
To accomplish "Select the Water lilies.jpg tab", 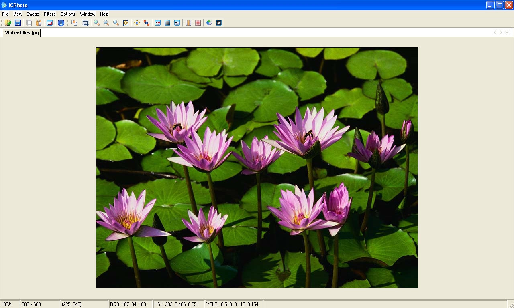I will 22,33.
